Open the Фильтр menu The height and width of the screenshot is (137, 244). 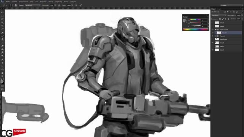click(x=51, y=2)
